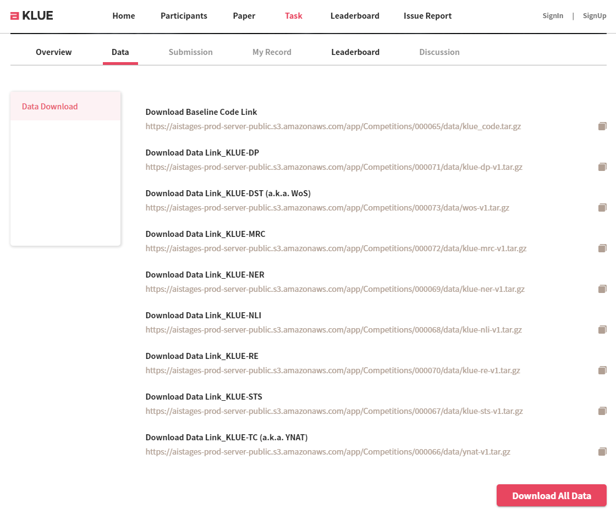Screen dimensions: 616x509
Task: Switch to the Submission tab
Action: coord(190,52)
